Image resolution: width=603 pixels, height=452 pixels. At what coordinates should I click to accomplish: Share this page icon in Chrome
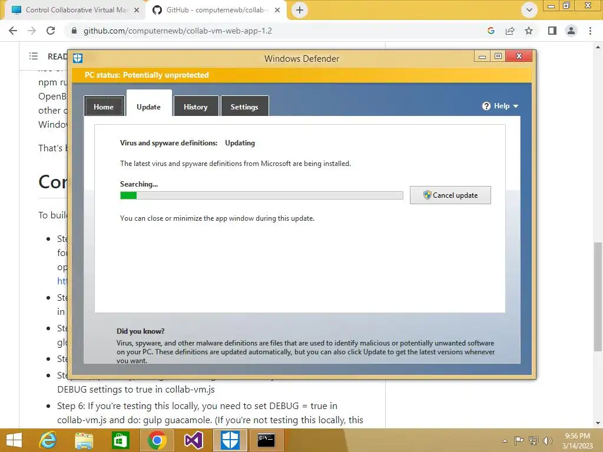(510, 31)
